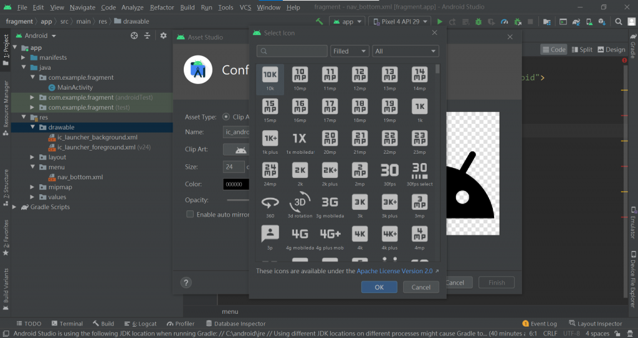The image size is (638, 338).
Task: Enable auto mirroring checkbox
Action: pos(189,214)
